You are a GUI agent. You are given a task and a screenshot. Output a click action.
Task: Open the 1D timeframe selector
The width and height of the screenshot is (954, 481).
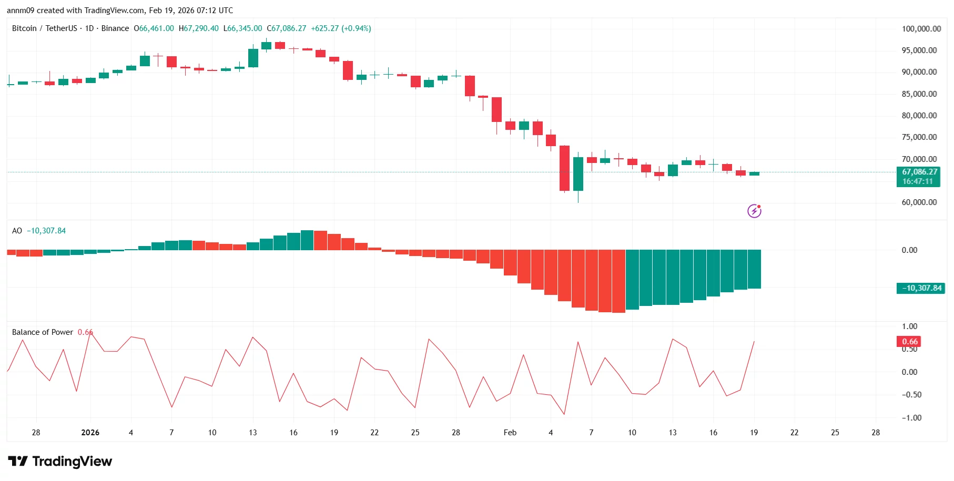pyautogui.click(x=89, y=28)
